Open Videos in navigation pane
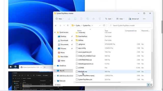 coord(63,61)
